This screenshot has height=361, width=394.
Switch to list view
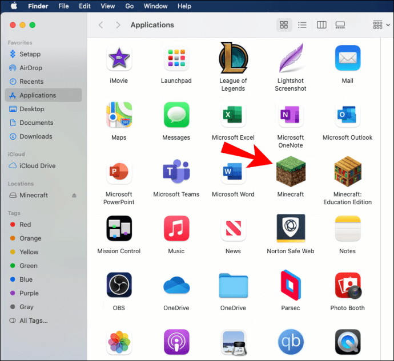302,25
